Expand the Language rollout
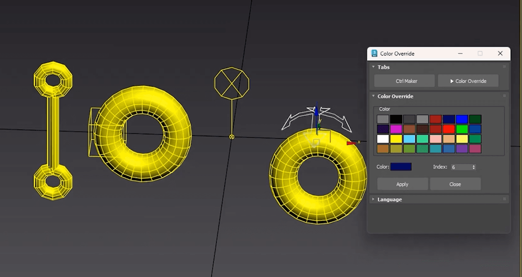 373,199
